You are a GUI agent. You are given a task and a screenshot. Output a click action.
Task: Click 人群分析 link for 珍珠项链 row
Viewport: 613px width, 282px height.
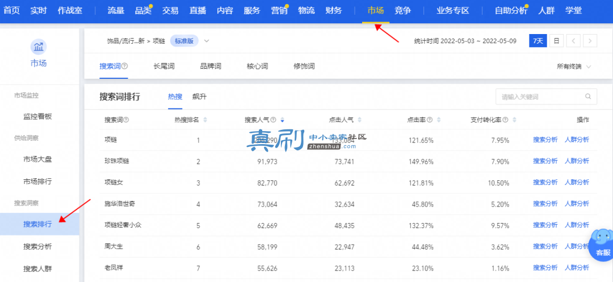(577, 161)
